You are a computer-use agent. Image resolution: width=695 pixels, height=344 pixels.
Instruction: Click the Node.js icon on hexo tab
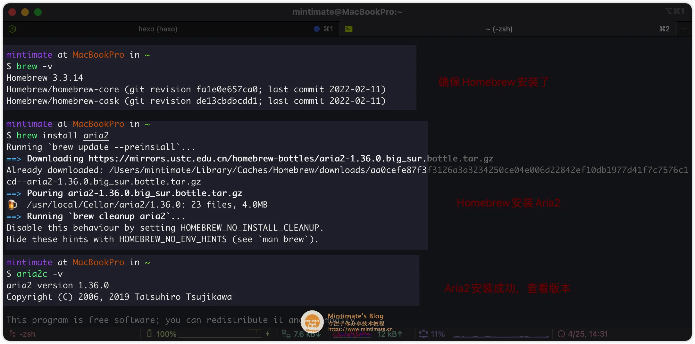click(x=12, y=29)
